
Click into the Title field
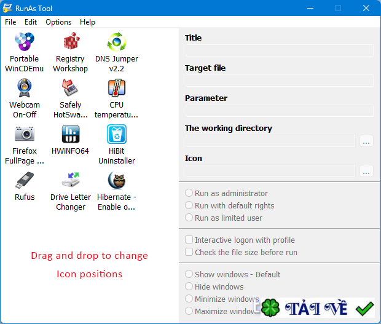point(280,50)
